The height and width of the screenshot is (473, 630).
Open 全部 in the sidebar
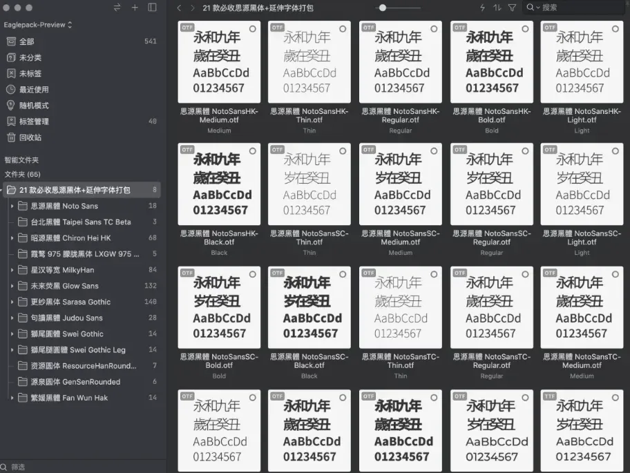coord(82,41)
